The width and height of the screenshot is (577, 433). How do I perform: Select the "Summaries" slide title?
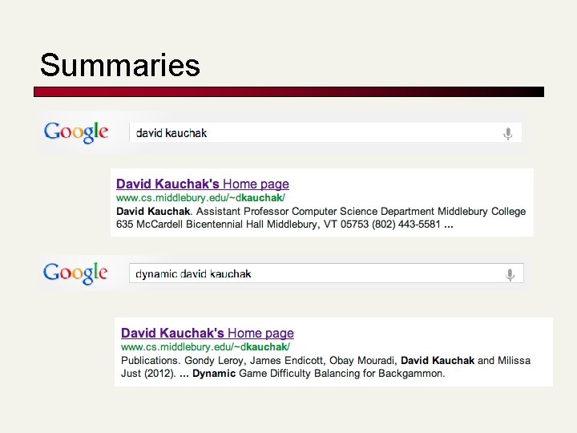tap(119, 65)
